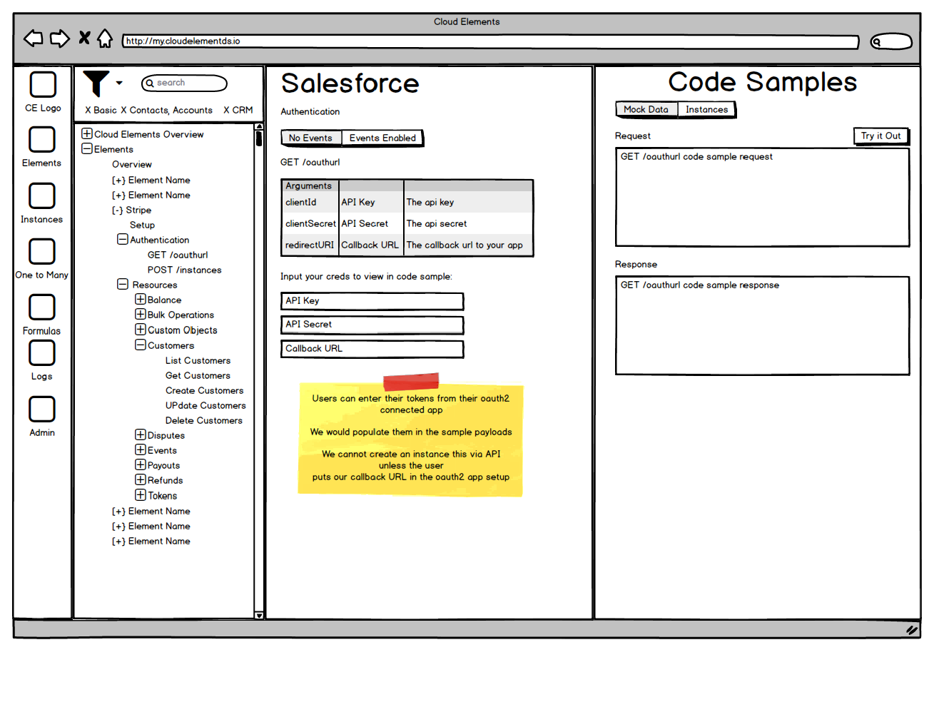
Task: Click the tree scrollbar thumb
Action: [x=259, y=138]
